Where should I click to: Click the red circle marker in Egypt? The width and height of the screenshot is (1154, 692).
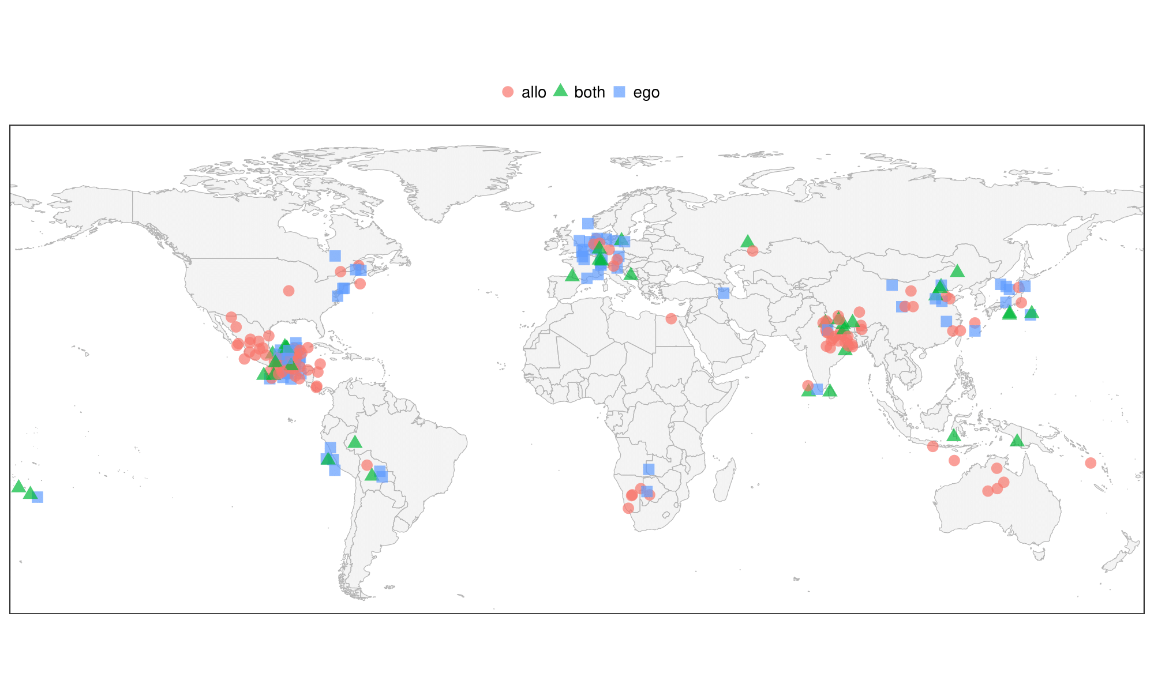pos(671,319)
